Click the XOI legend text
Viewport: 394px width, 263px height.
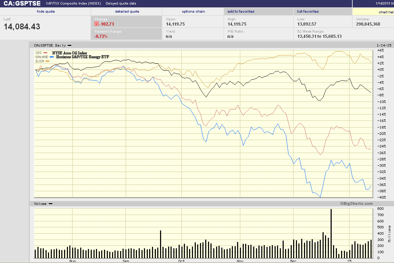pyautogui.click(x=39, y=53)
